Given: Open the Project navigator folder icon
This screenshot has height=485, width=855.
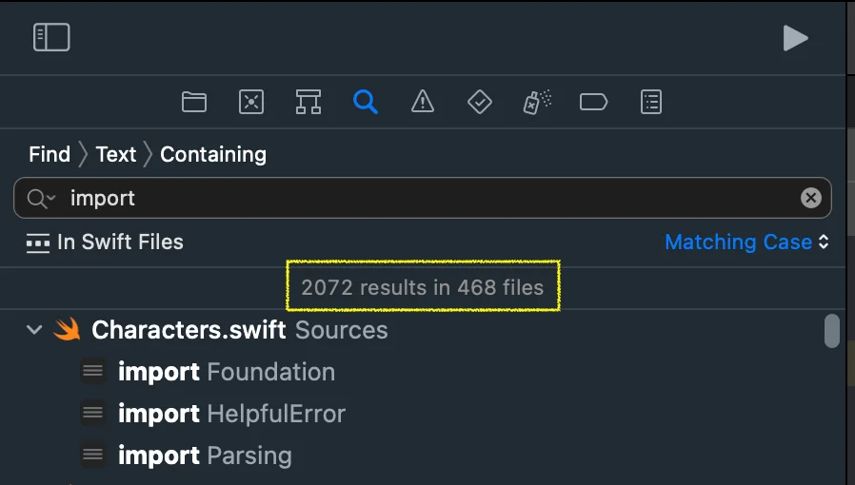Looking at the screenshot, I should (194, 102).
